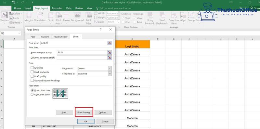Select the Header/Footer tab in Page Setup
The width and height of the screenshot is (260, 129).
click(x=60, y=37)
